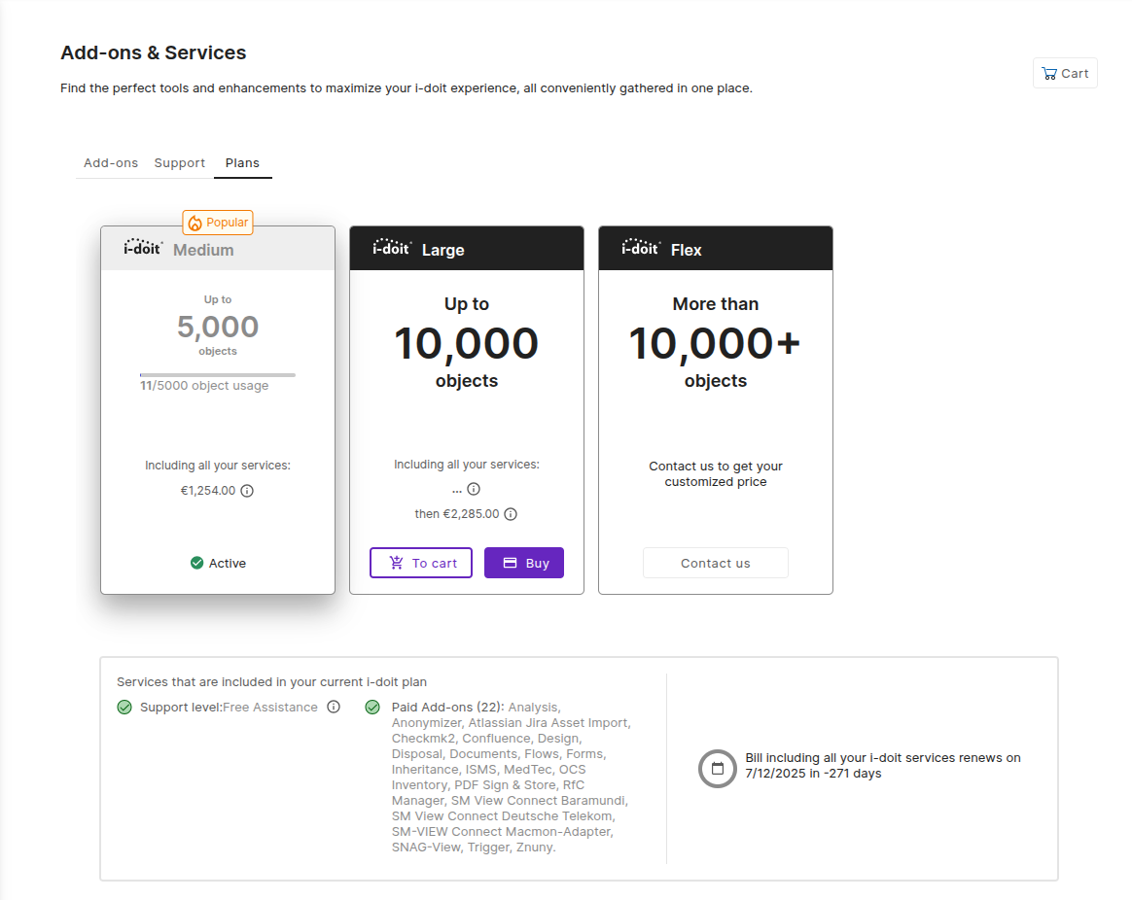Click the 'Add-ons & Services' heading
This screenshot has height=900, width=1132.
(153, 52)
